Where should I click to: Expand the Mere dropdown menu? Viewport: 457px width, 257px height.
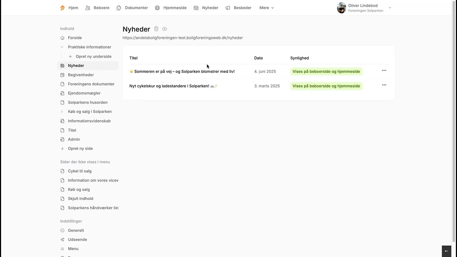click(266, 8)
